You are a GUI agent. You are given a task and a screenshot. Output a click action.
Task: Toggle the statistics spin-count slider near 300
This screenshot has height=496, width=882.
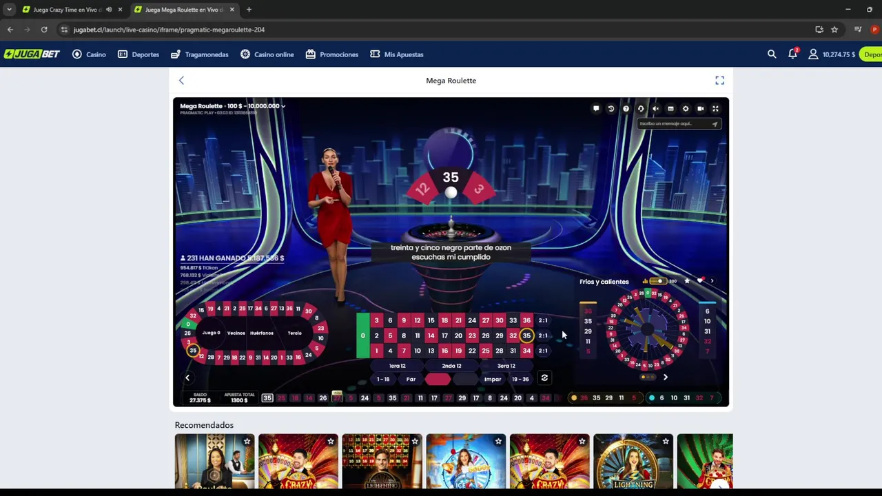tap(659, 281)
